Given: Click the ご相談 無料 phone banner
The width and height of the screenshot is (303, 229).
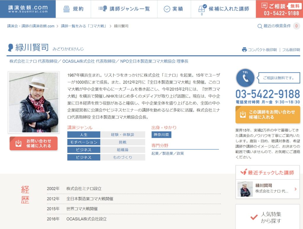Looking at the screenshot, I should pos(279,9).
